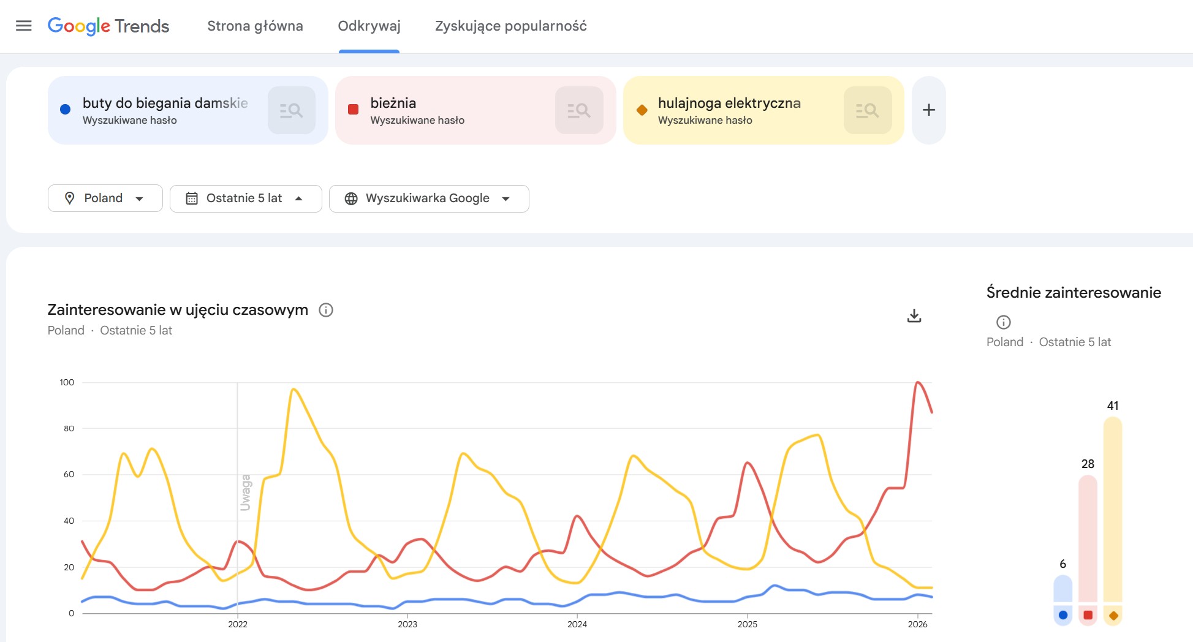Open search details for buty do biegania damskie

(x=291, y=110)
